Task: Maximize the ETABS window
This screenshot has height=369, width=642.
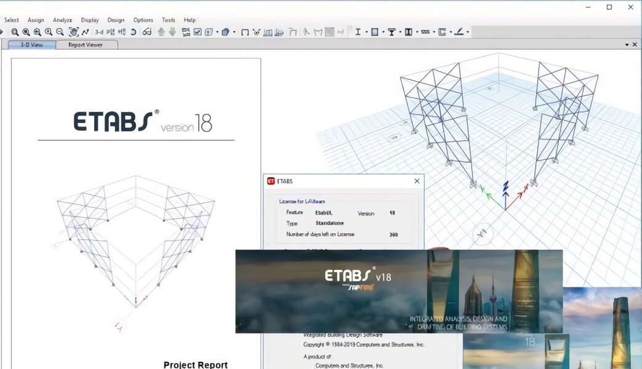Action: pos(609,7)
